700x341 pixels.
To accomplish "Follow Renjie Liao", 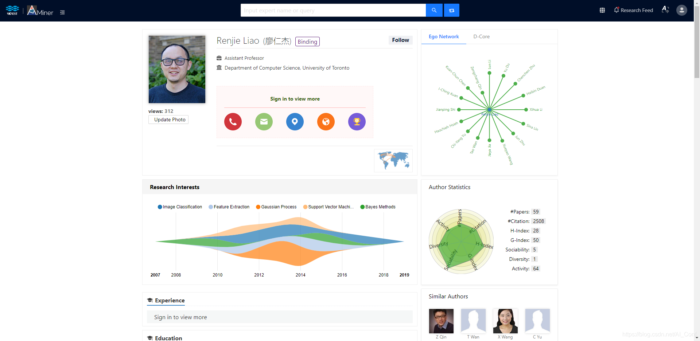I will [x=400, y=40].
